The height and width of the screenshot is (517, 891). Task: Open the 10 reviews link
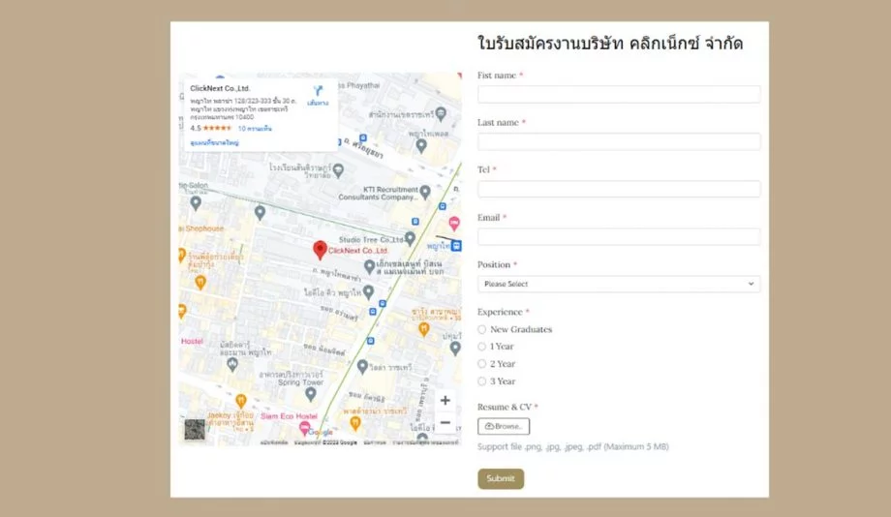255,129
